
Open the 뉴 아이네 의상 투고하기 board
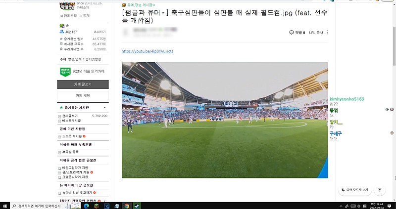tap(77, 193)
